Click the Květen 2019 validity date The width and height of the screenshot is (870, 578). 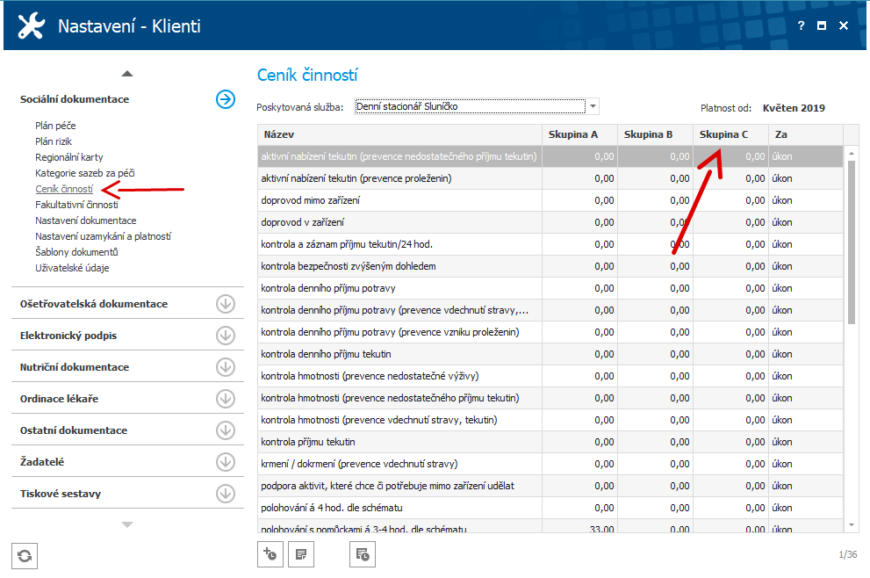click(794, 108)
